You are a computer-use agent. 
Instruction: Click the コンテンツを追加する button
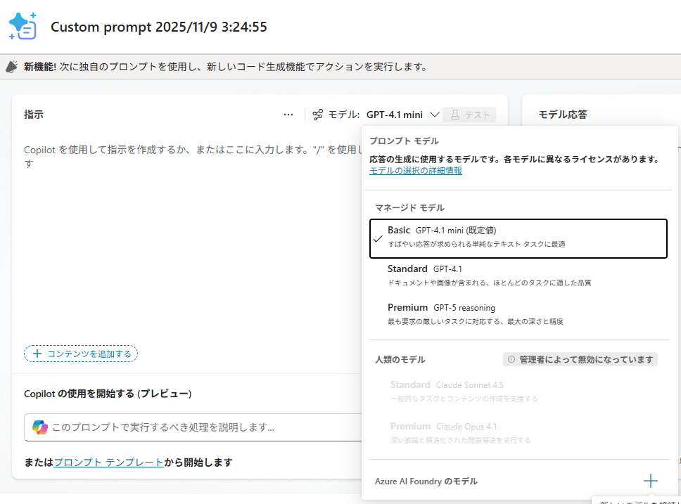pyautogui.click(x=81, y=354)
